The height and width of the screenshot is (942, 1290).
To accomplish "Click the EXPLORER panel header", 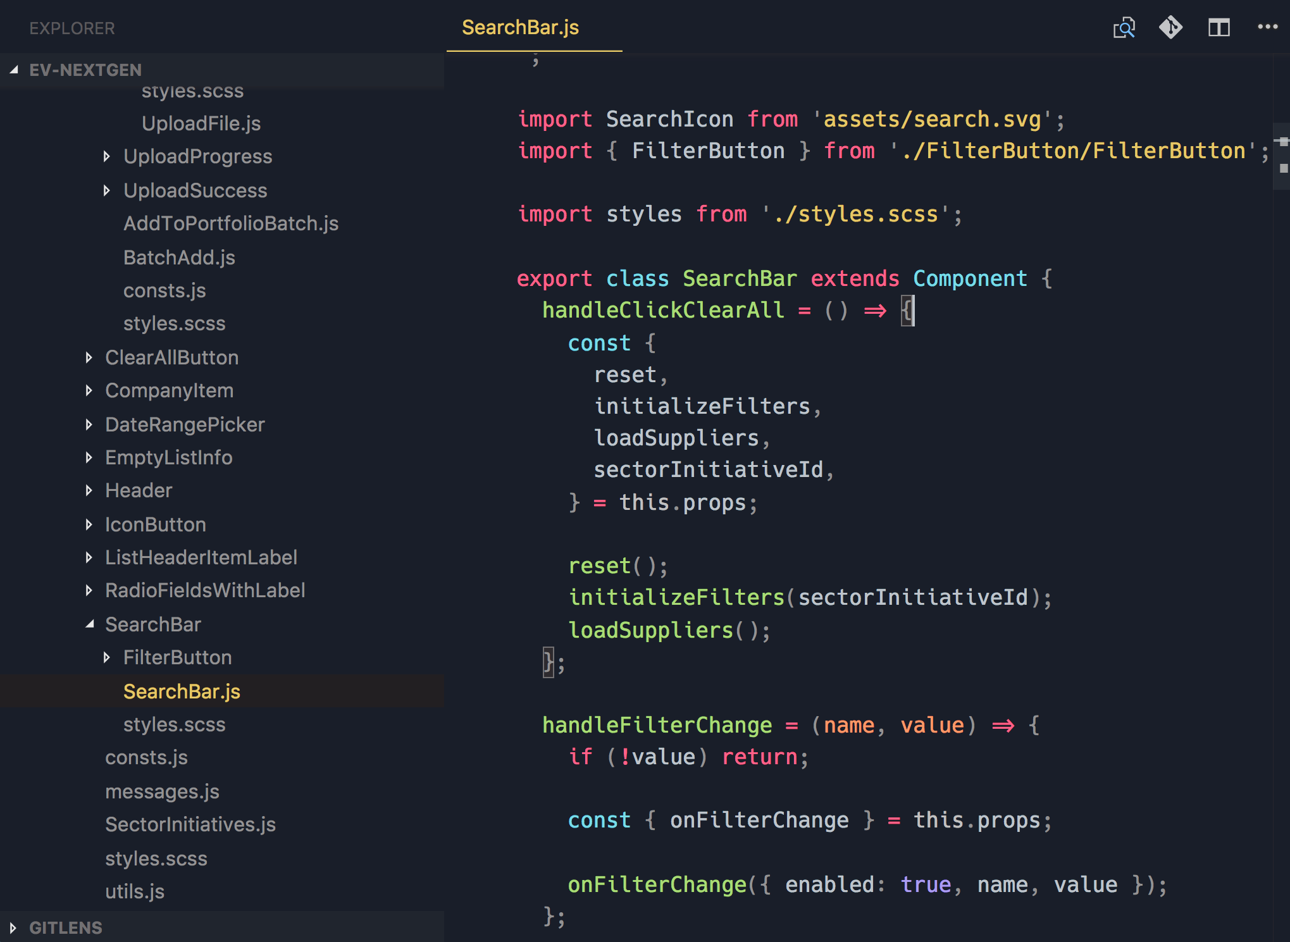I will [72, 28].
